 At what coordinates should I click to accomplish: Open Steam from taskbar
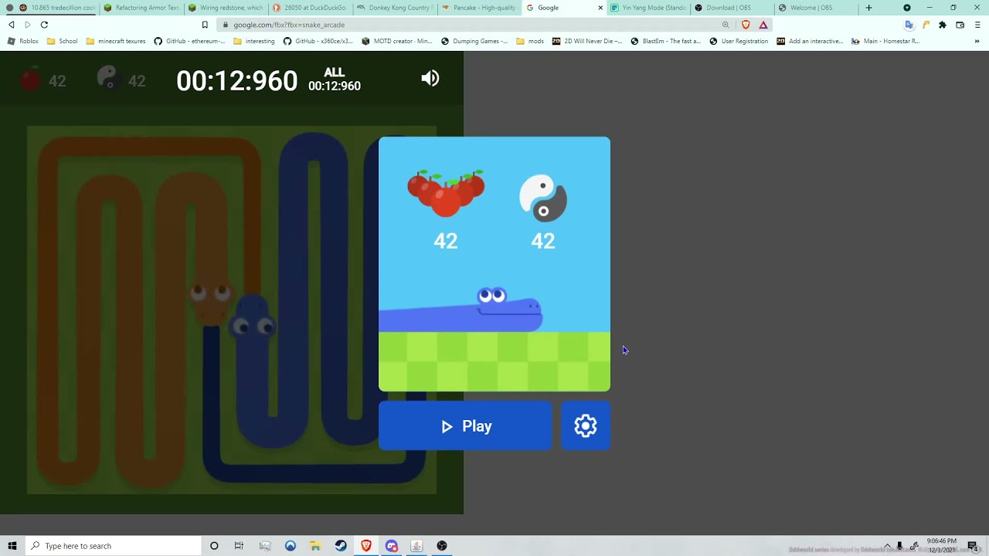point(341,546)
